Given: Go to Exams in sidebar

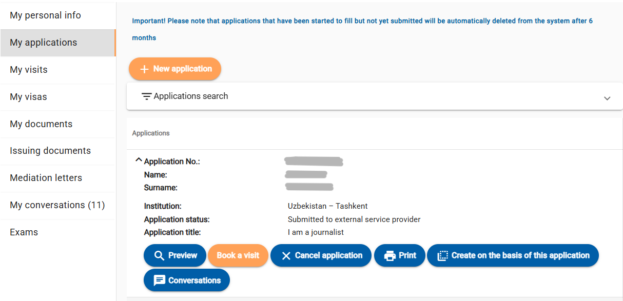Looking at the screenshot, I should tap(58, 232).
